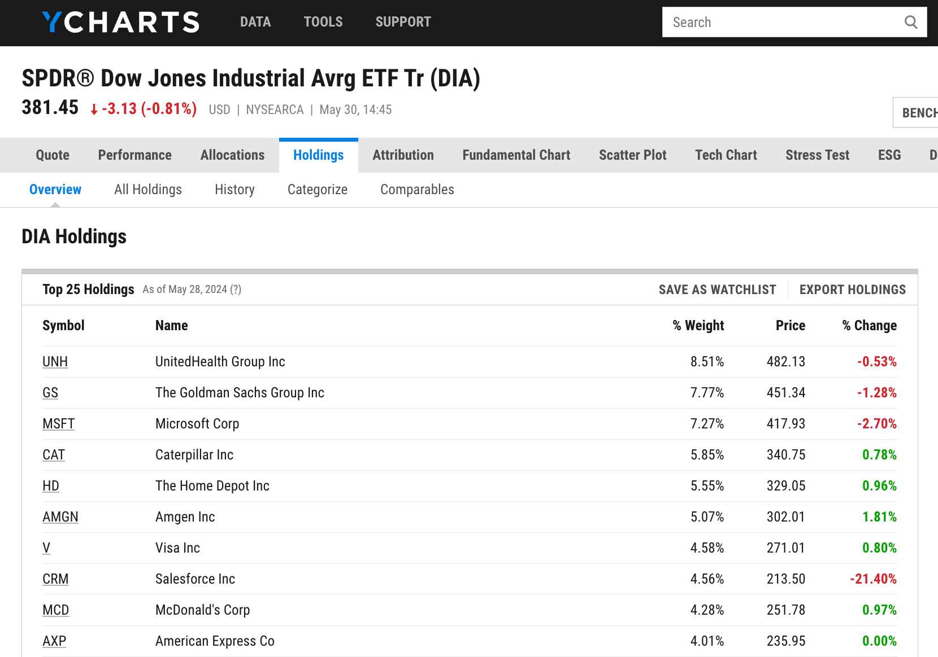
Task: Click the (?) help next to holdings date
Action: (x=236, y=290)
